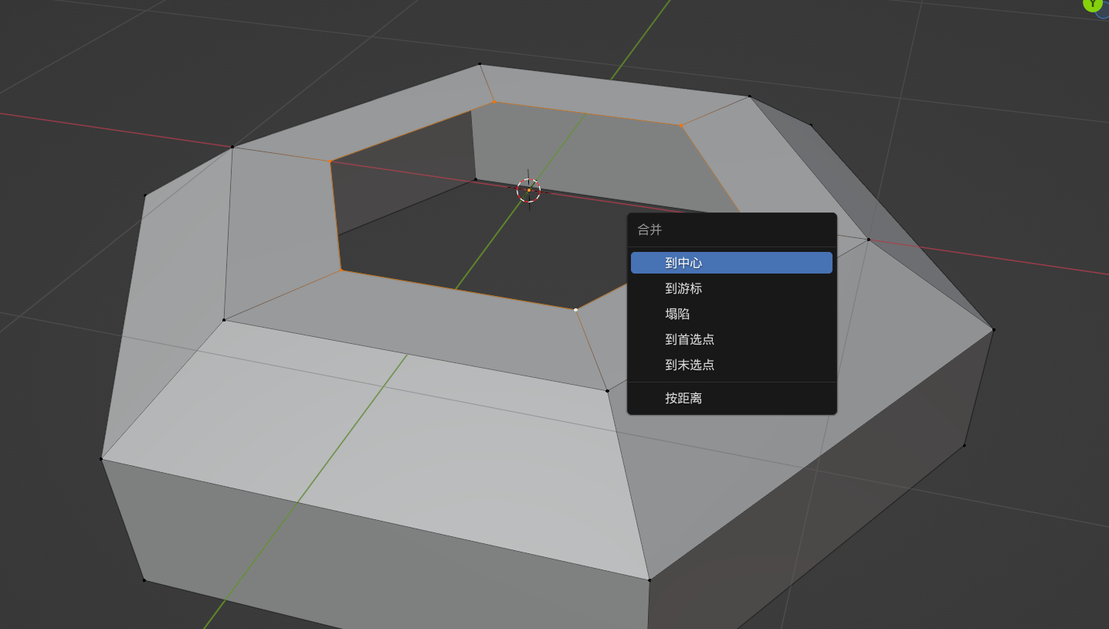Pick 到首选点 merge option
1109x629 pixels.
(731, 339)
